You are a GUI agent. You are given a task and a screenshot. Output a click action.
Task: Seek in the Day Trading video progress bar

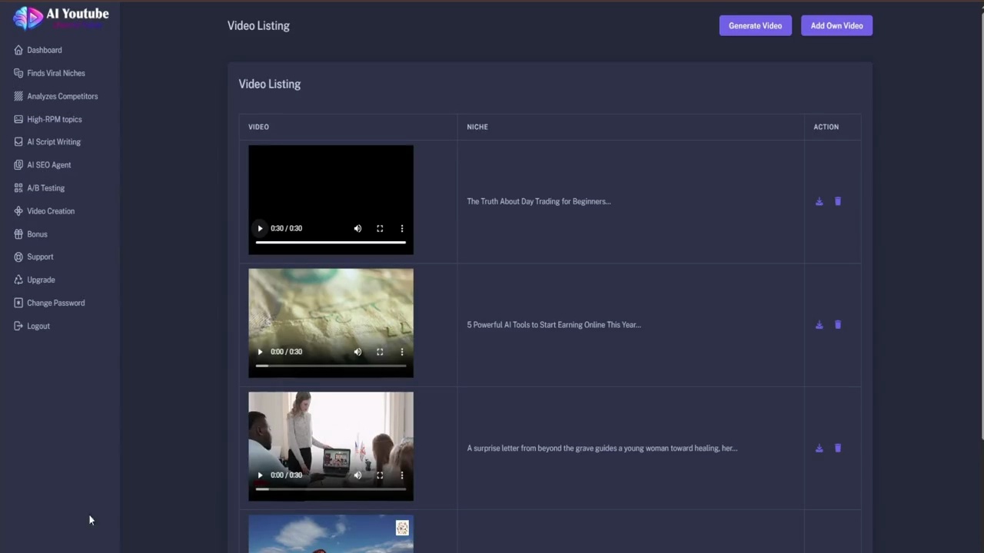(331, 242)
